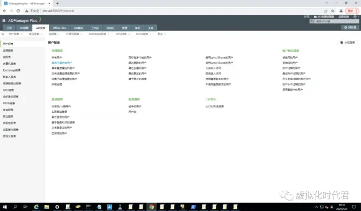
Task: Open the Windows Start menu
Action: pos(4,207)
